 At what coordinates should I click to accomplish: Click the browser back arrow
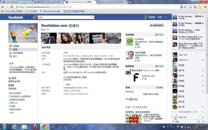(x=3, y=7)
